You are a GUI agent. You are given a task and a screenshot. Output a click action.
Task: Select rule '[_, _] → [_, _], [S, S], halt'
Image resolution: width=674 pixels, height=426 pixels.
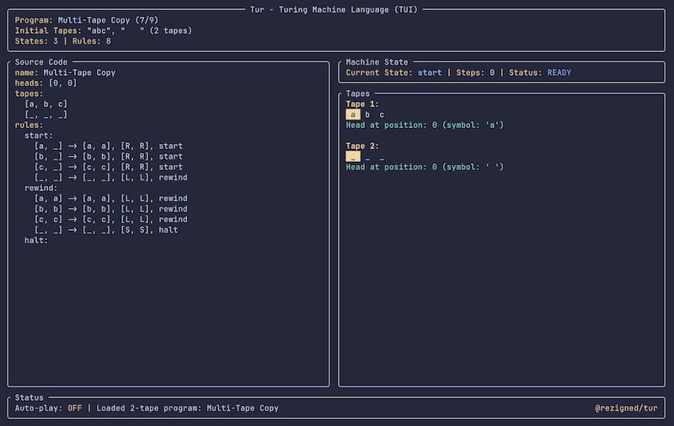106,230
